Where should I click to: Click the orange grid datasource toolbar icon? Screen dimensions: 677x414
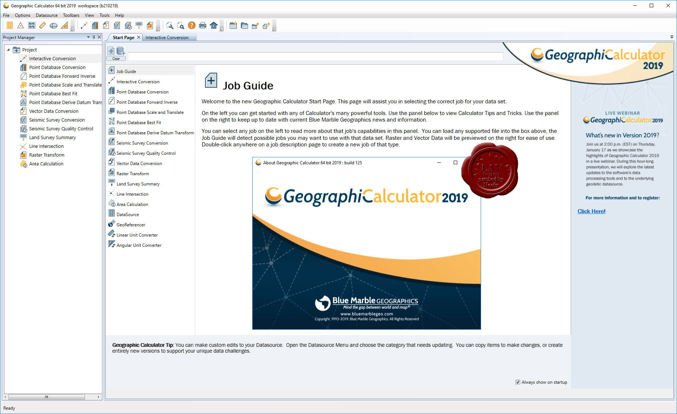(10, 25)
